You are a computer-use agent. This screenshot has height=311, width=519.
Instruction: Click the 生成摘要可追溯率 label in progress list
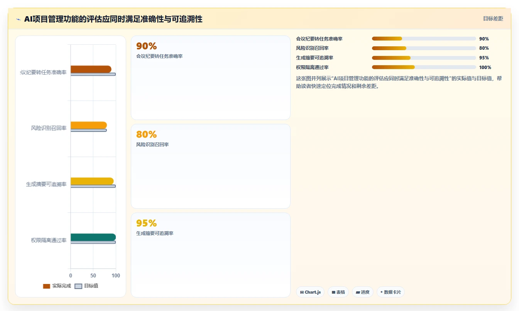(x=314, y=58)
